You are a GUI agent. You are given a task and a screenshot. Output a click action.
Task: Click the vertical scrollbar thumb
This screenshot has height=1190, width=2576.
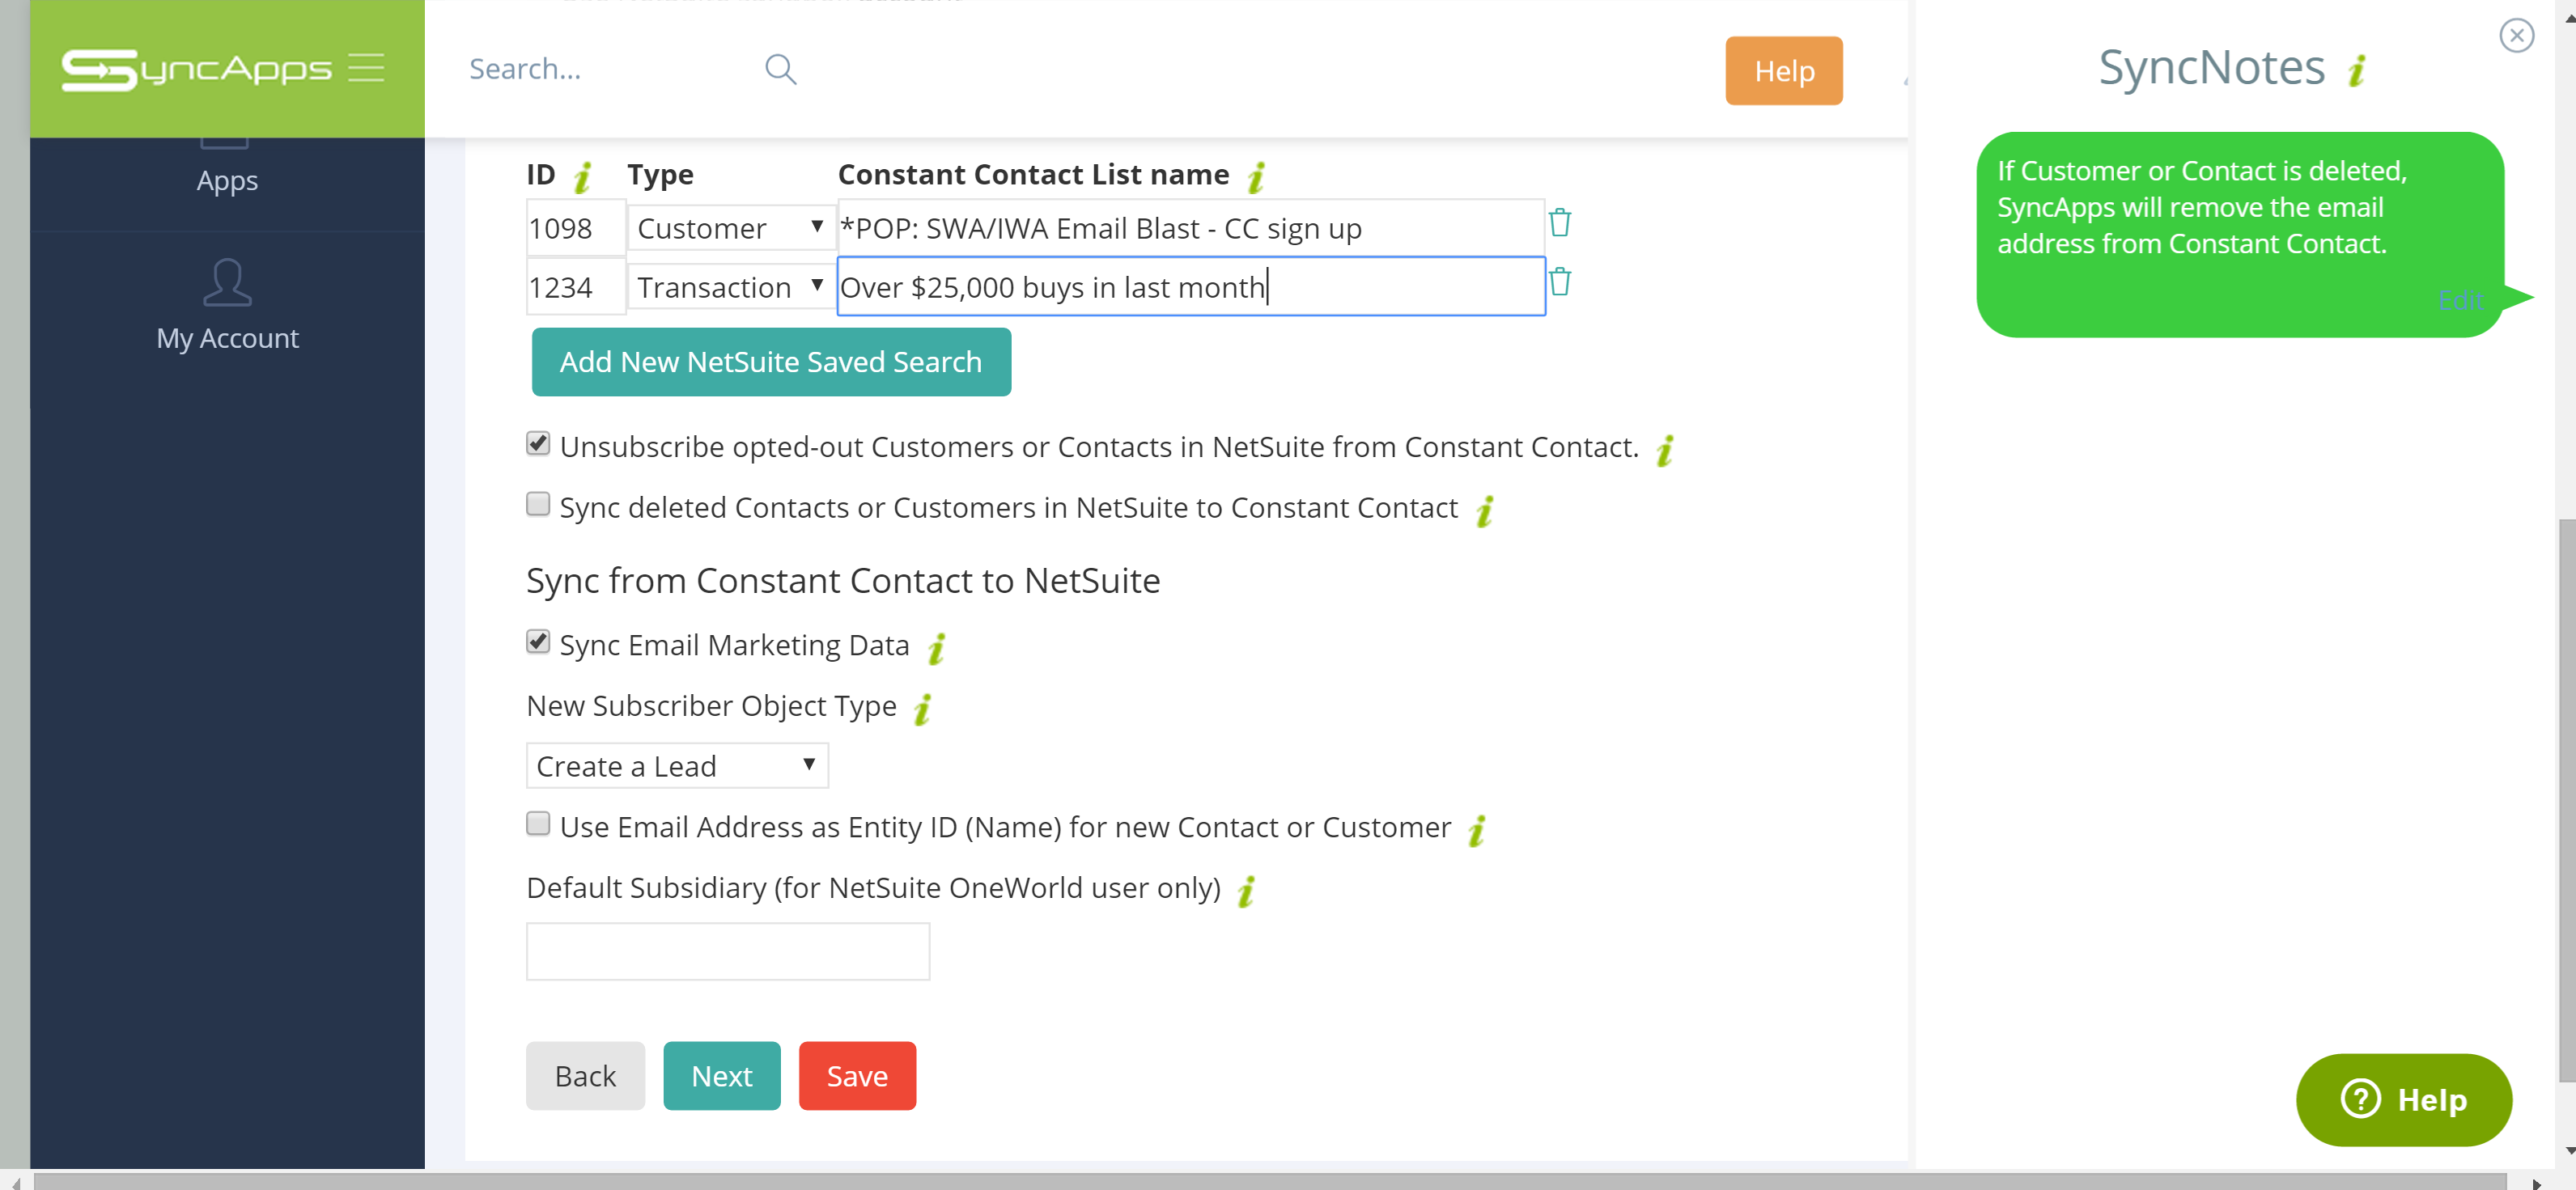click(2566, 800)
